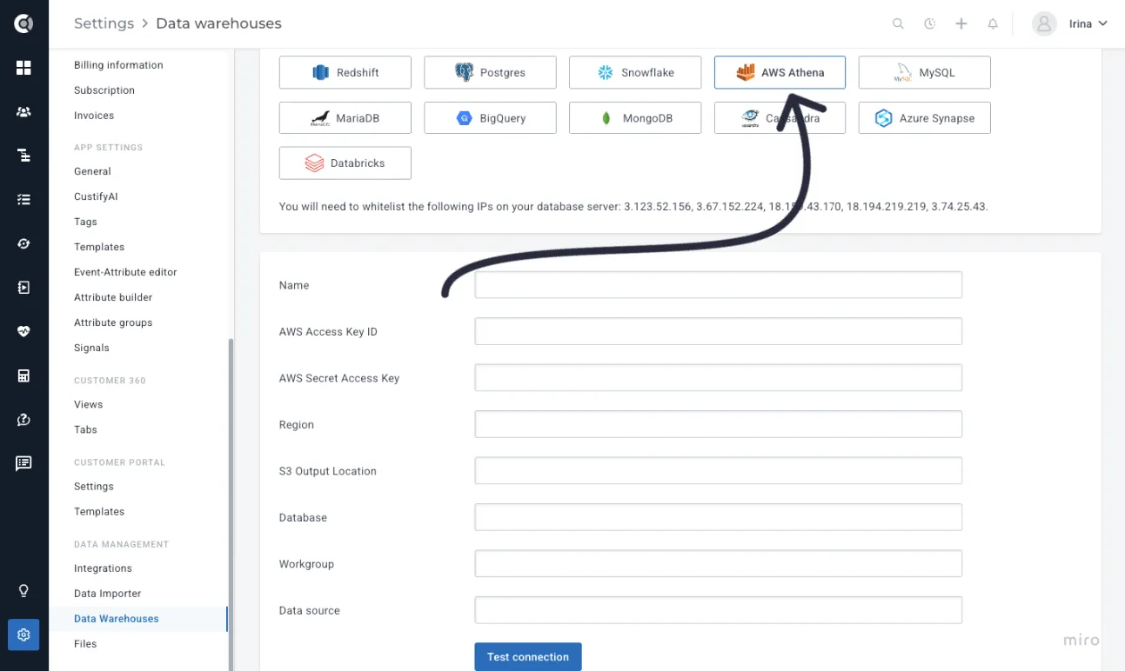Viewport: 1125px width, 671px height.
Task: Open the General app settings
Action: [x=92, y=171]
